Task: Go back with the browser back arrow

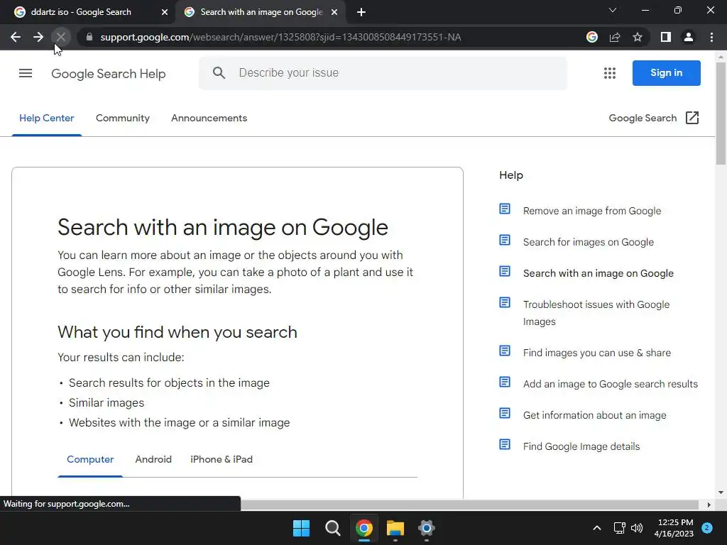Action: 16,37
